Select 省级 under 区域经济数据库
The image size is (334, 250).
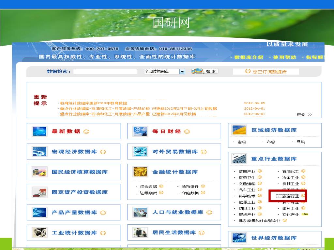(242, 142)
